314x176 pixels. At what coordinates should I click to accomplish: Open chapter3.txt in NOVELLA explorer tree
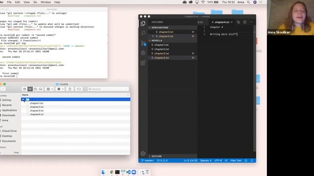pos(161,53)
